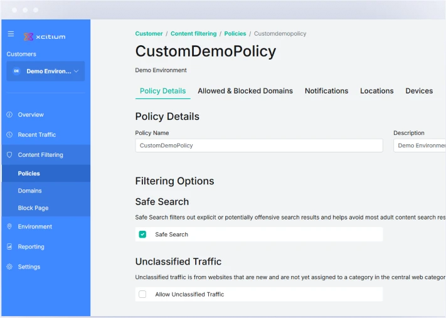Expand the Demo Environment customer dropdown
This screenshot has height=318, width=446.
(76, 72)
